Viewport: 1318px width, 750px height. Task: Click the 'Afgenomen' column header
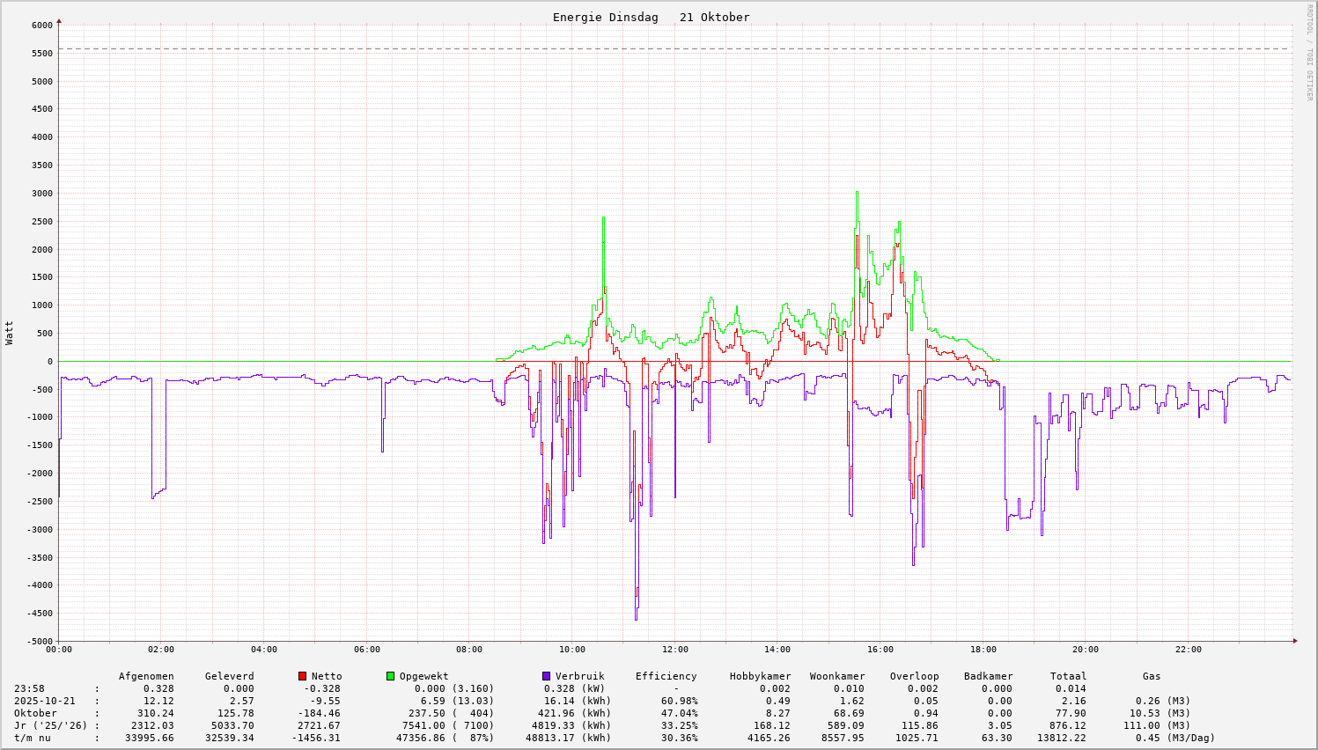coord(146,676)
